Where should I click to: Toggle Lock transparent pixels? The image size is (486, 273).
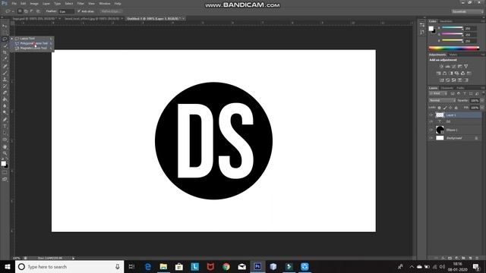[439, 108]
